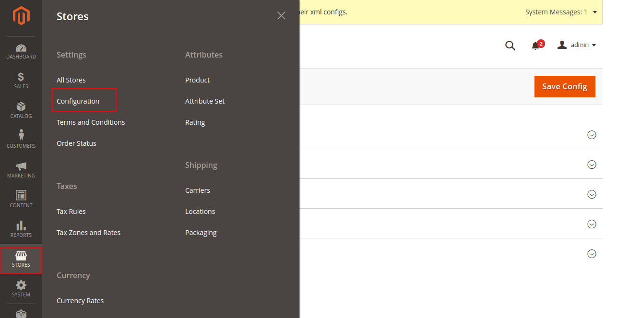This screenshot has height=318, width=617.
Task: Click the Save Config button
Action: (565, 87)
